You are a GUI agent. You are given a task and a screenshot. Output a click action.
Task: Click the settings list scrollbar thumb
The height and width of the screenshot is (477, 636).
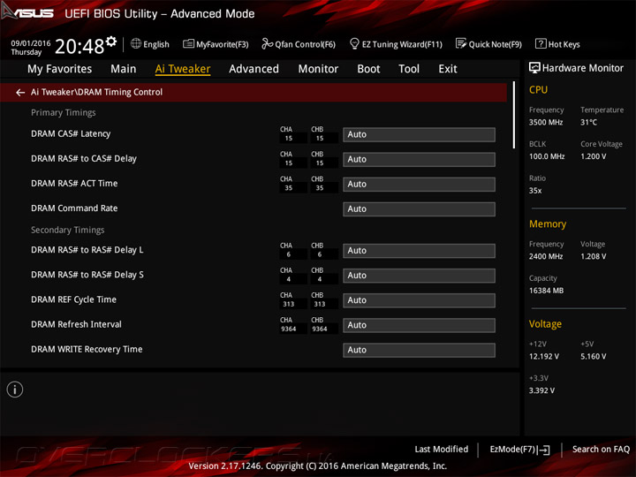tap(514, 115)
